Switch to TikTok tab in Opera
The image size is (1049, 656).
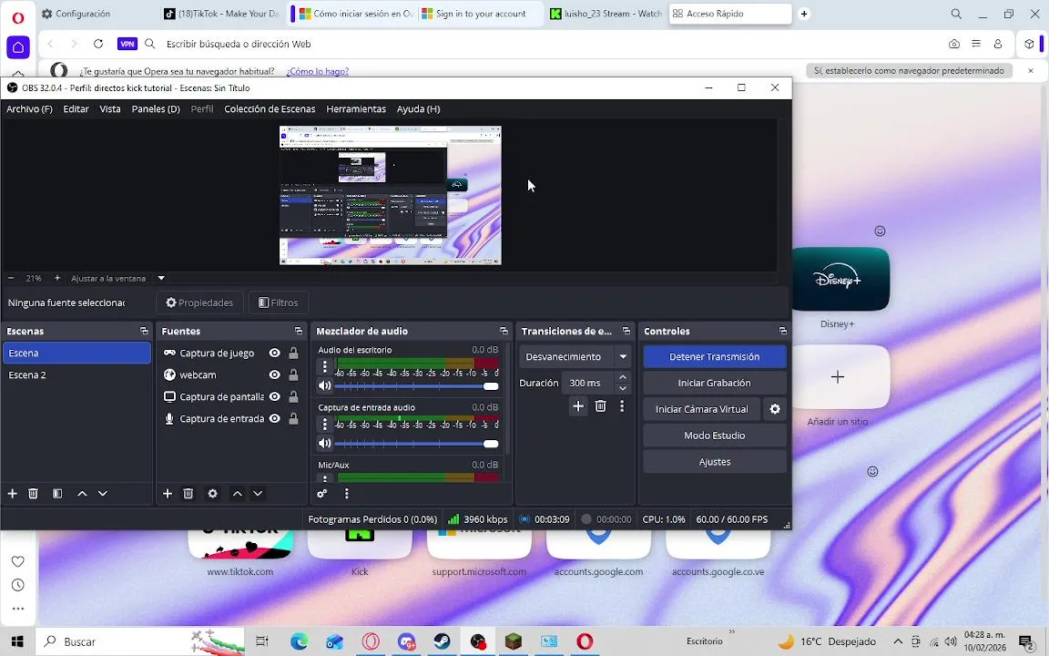pos(221,14)
